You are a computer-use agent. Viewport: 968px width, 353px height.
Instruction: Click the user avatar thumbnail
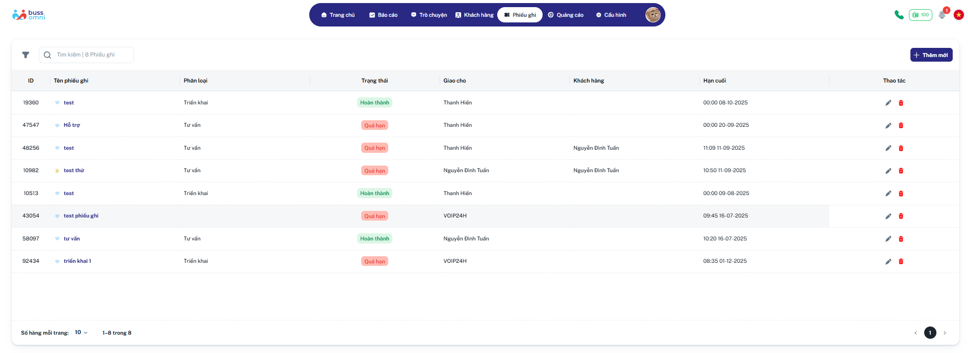(x=653, y=15)
